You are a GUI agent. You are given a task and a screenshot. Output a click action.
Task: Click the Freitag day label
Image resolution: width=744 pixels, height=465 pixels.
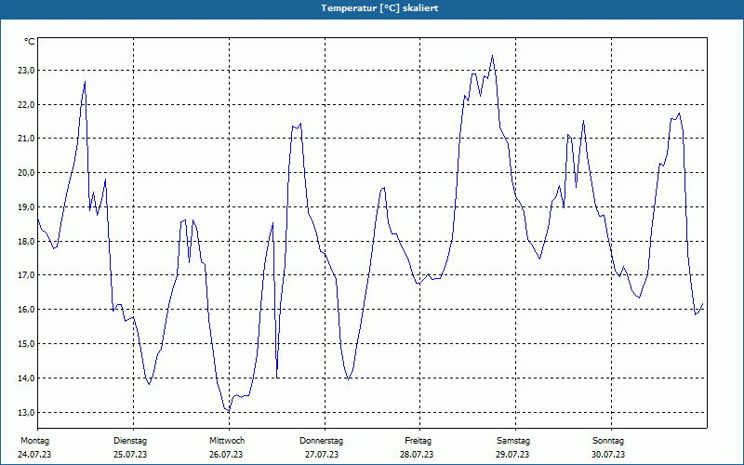[x=418, y=441]
